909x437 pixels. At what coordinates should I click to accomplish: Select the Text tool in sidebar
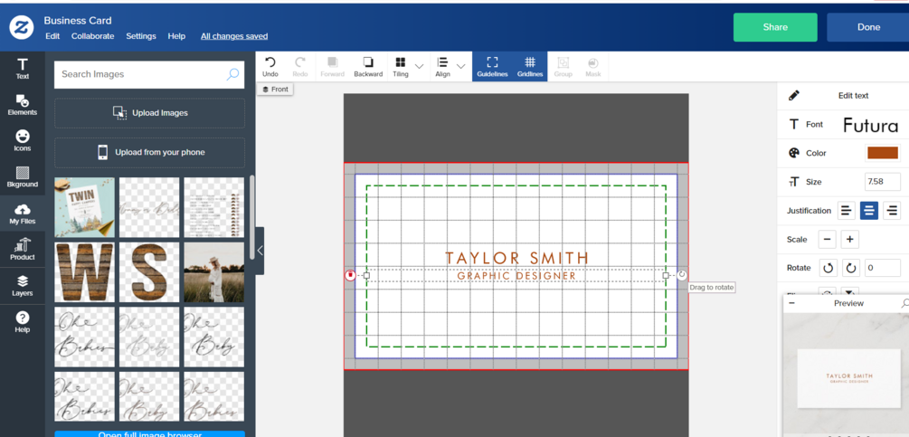pos(22,68)
